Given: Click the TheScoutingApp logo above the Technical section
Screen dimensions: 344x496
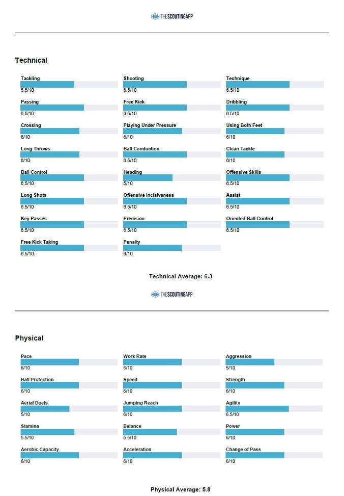Looking at the screenshot, I should point(172,17).
